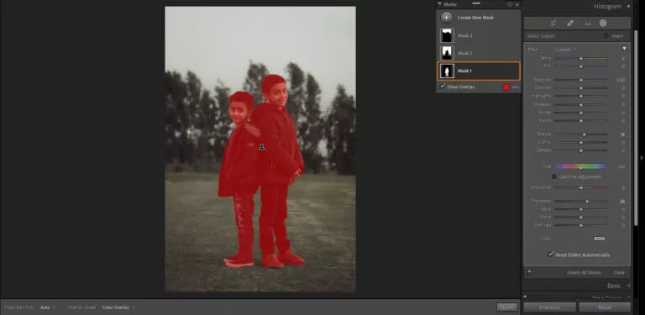Screen dimensions: 645x315
Task: Enable the Invert checkbox
Action: (606, 36)
